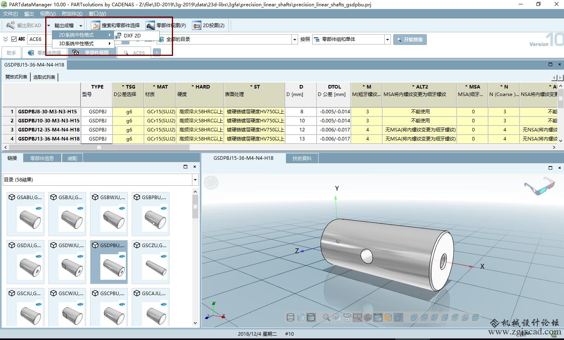Open the 文件(F) menu
Viewport: 564px width, 340px height.
(11, 14)
